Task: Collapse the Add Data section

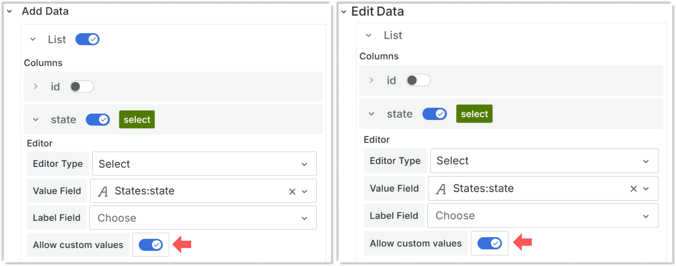Action: tap(9, 11)
